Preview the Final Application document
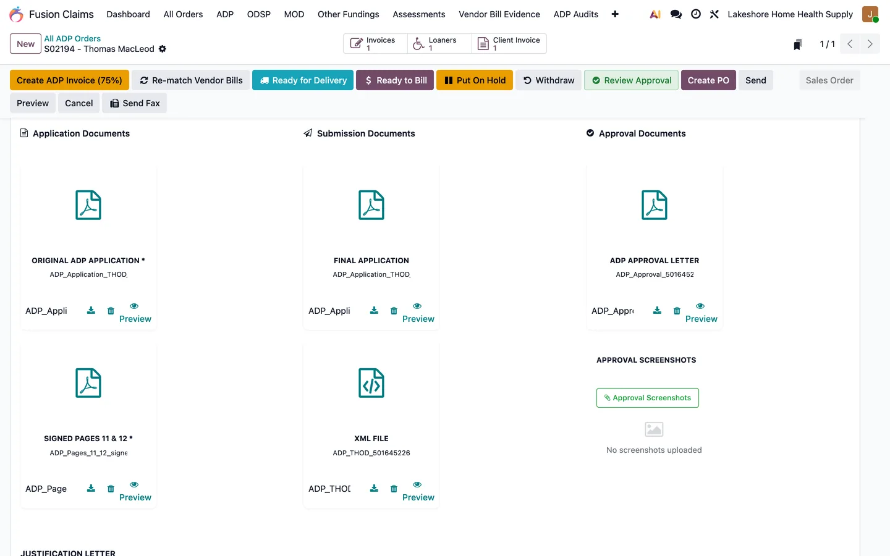This screenshot has width=890, height=556. pos(418,313)
